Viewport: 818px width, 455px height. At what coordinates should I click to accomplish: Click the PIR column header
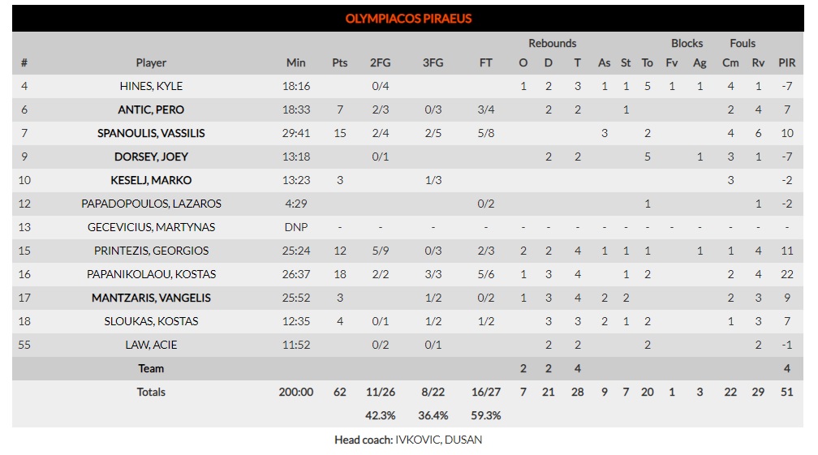click(786, 63)
